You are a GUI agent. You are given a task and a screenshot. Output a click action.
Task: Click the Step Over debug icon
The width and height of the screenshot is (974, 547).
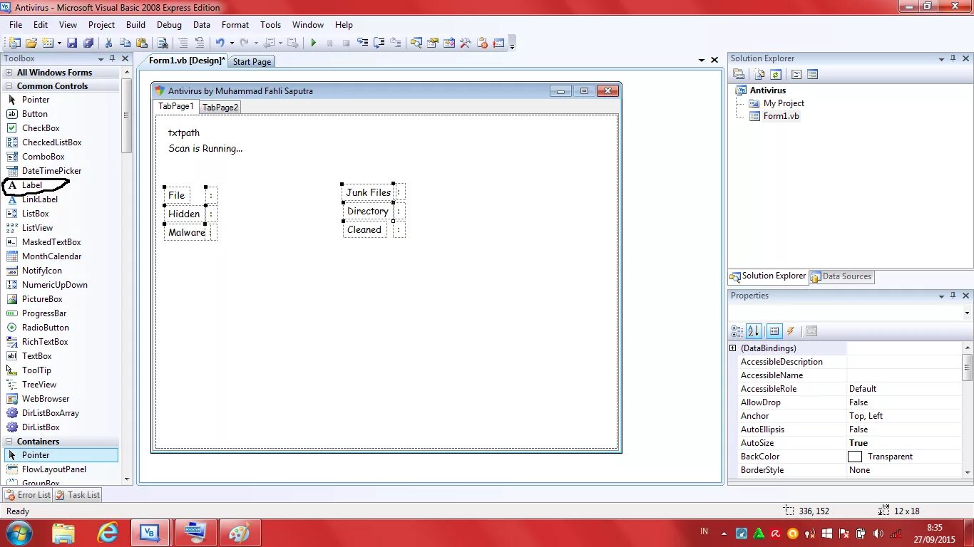click(x=379, y=43)
